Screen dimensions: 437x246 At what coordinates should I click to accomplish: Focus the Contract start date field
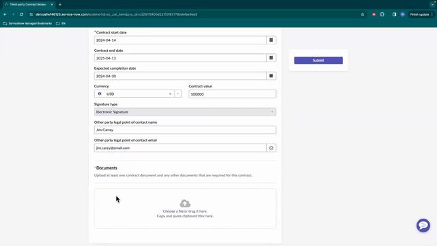180,40
